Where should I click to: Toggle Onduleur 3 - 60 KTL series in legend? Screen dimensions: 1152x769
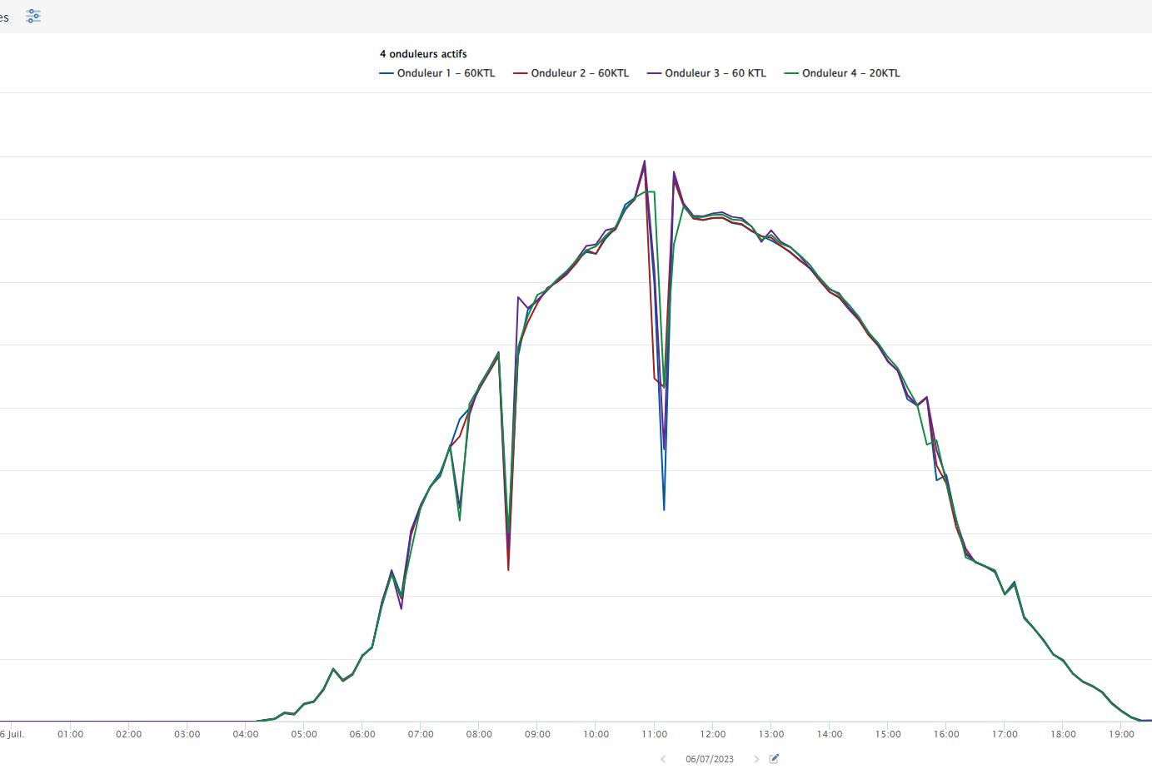click(706, 73)
